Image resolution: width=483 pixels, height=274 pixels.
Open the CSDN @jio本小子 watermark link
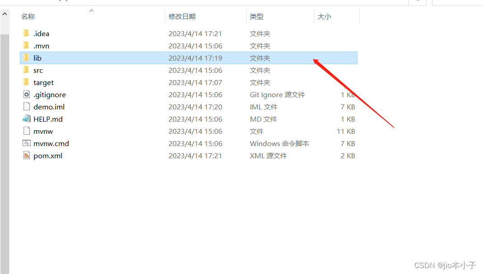(445, 266)
